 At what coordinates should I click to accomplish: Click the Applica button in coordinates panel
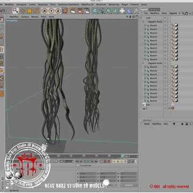click(x=129, y=185)
